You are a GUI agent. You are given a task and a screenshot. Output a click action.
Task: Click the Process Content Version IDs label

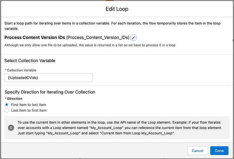(35, 37)
